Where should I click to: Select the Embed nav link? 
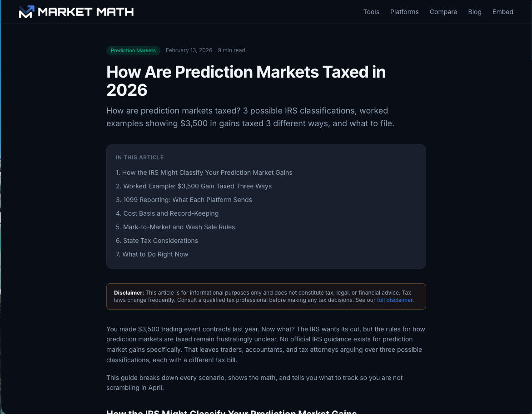tap(503, 12)
